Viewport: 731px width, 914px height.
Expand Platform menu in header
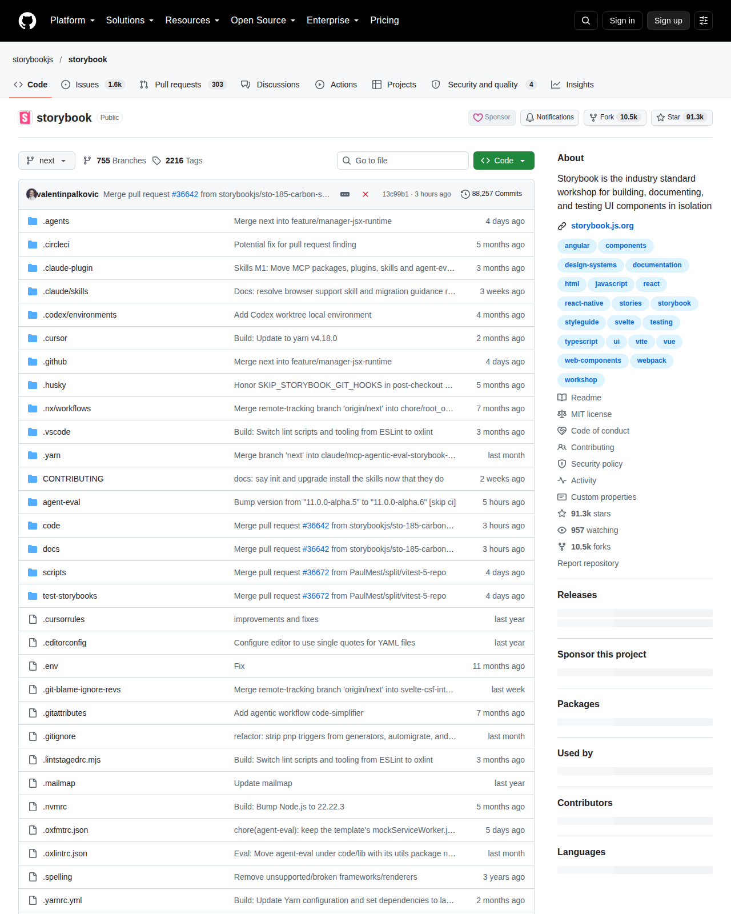[73, 21]
